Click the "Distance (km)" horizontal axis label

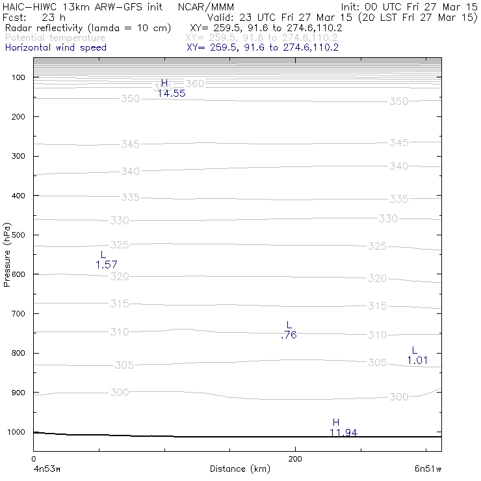click(x=240, y=469)
